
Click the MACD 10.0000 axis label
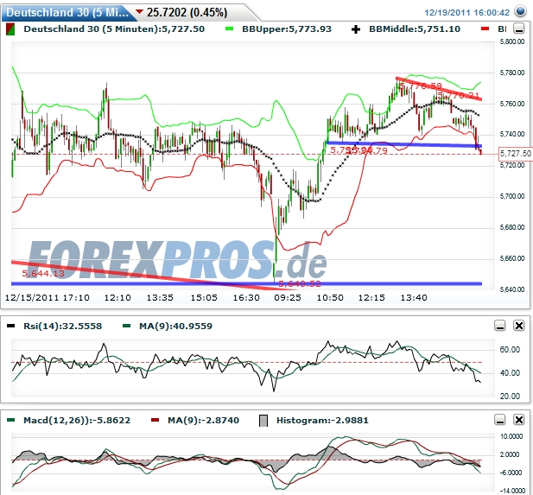click(511, 436)
